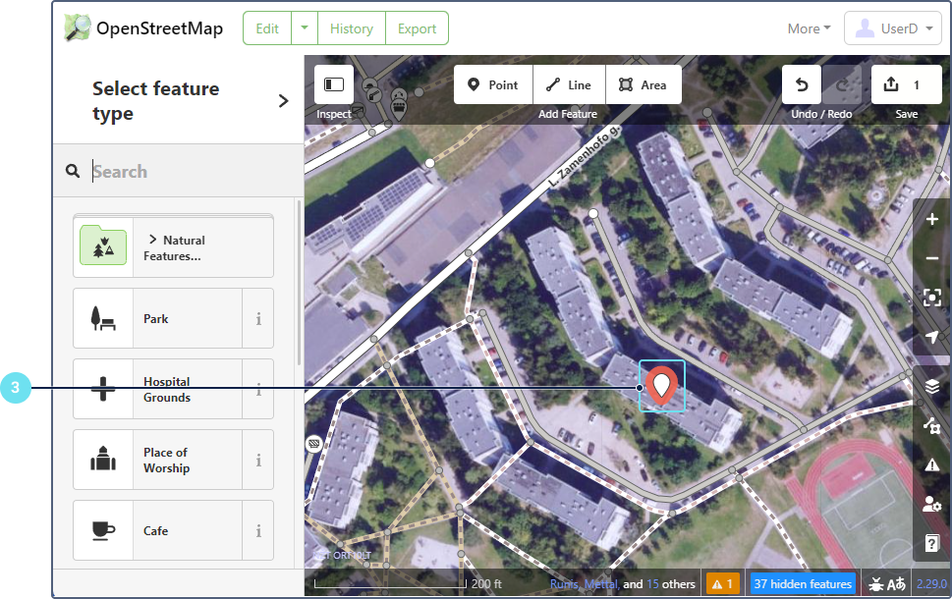952x599 pixels.
Task: Zoom in with the plus icon
Action: (x=932, y=219)
